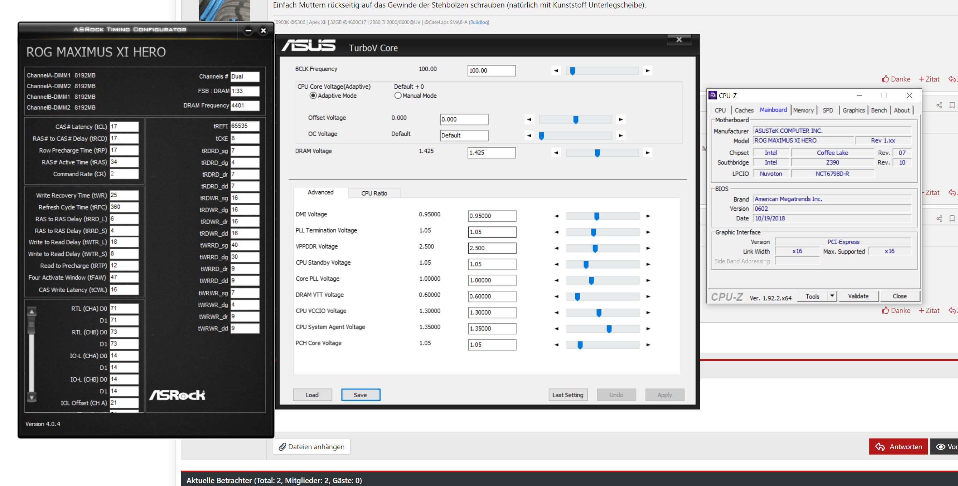The image size is (958, 486).
Task: Click the Save button in TurboV
Action: click(361, 394)
